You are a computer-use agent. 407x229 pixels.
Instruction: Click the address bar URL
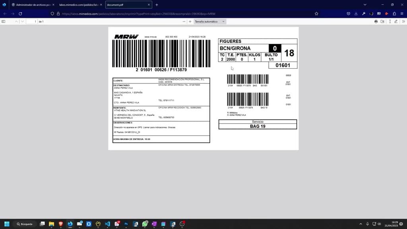click(x=139, y=14)
